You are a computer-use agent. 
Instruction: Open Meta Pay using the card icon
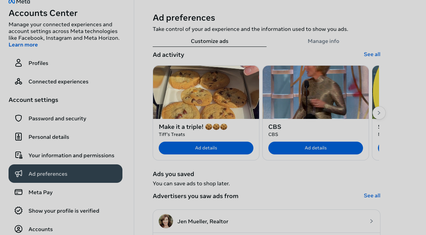point(19,192)
